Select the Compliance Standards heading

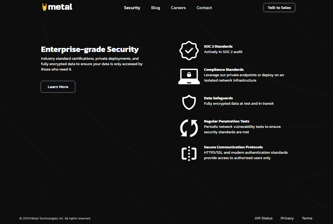224,69
